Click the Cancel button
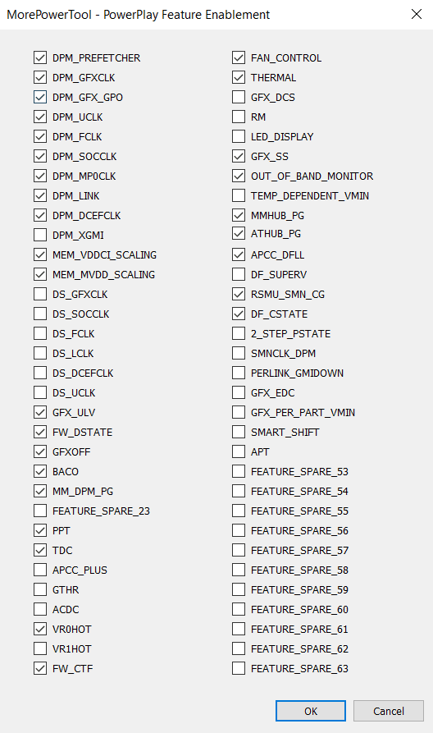Screen dimensions: 433x733 pyautogui.click(x=389, y=711)
